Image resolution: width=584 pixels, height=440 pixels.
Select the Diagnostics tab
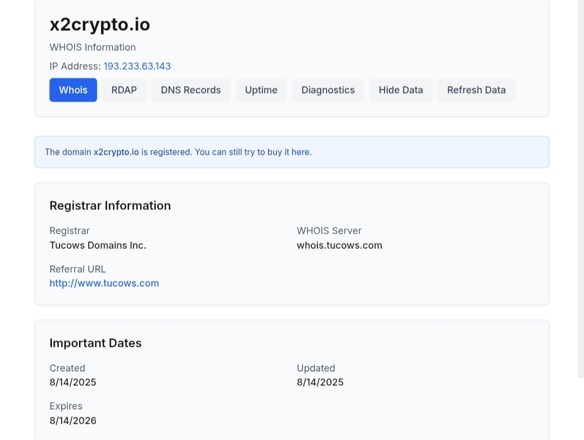pos(328,90)
